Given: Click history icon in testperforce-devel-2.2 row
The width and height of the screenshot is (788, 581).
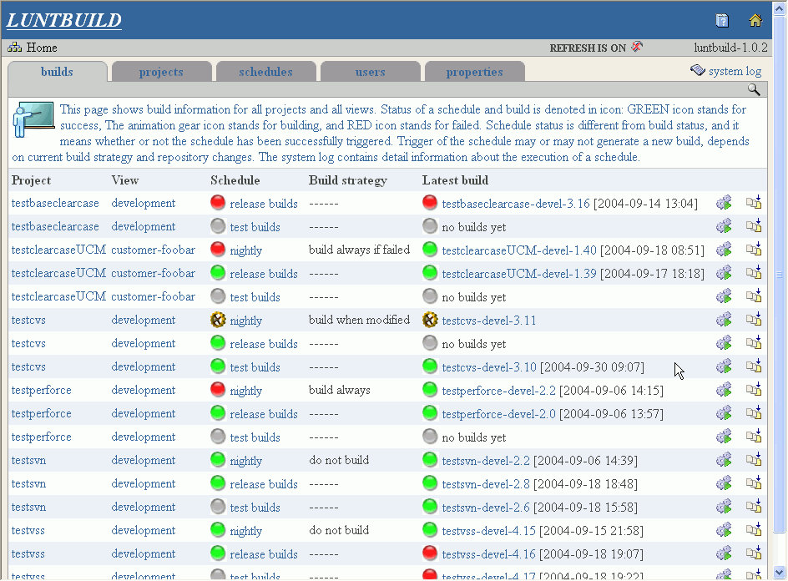Looking at the screenshot, I should pyautogui.click(x=754, y=390).
